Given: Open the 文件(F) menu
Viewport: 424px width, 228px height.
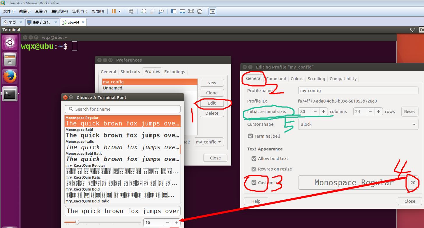Looking at the screenshot, I should coord(9,11).
